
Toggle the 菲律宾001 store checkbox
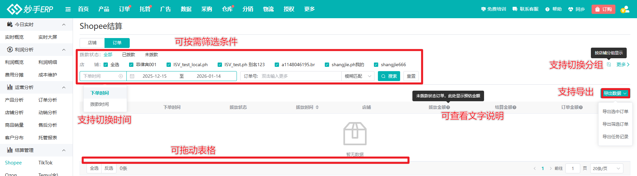point(131,65)
